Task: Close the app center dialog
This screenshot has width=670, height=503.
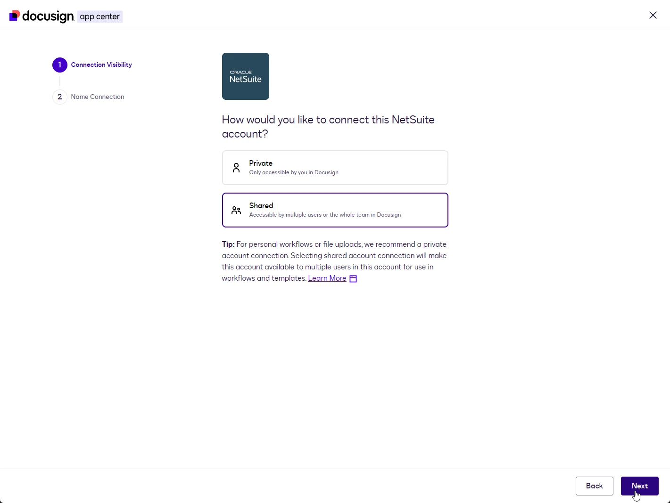Action: (653, 15)
